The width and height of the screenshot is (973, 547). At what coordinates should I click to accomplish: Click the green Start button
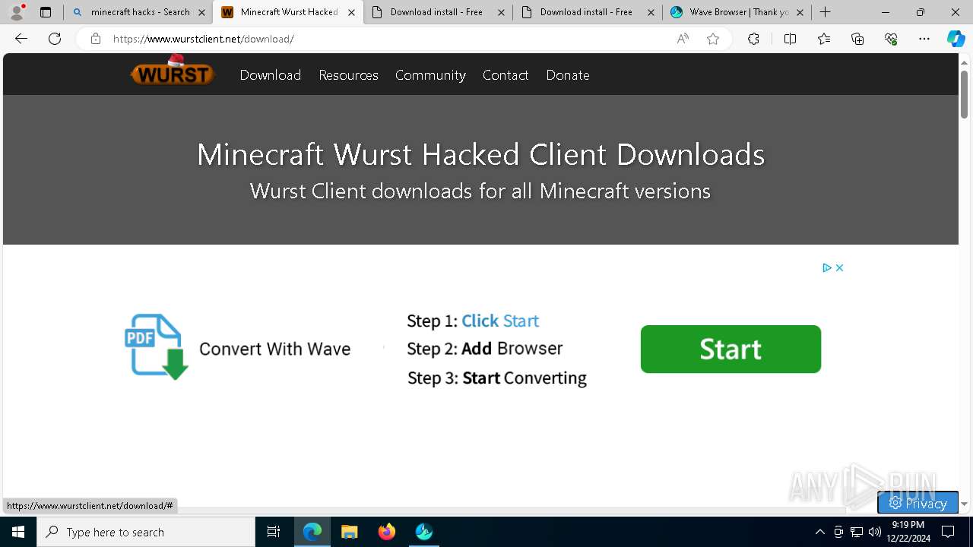pos(731,349)
